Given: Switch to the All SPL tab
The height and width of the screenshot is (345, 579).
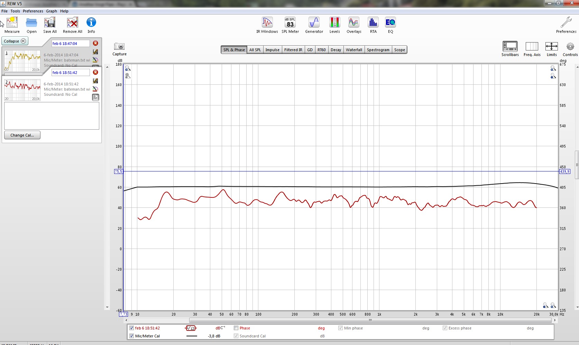Looking at the screenshot, I should point(255,50).
